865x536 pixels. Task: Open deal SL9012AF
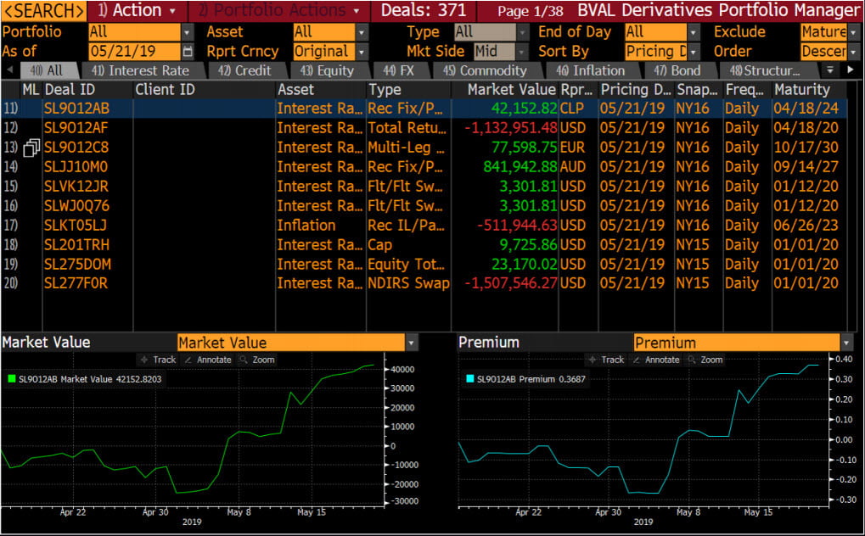[76, 128]
